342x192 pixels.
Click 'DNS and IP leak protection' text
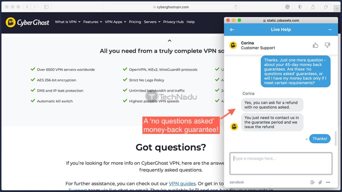[x=60, y=91]
